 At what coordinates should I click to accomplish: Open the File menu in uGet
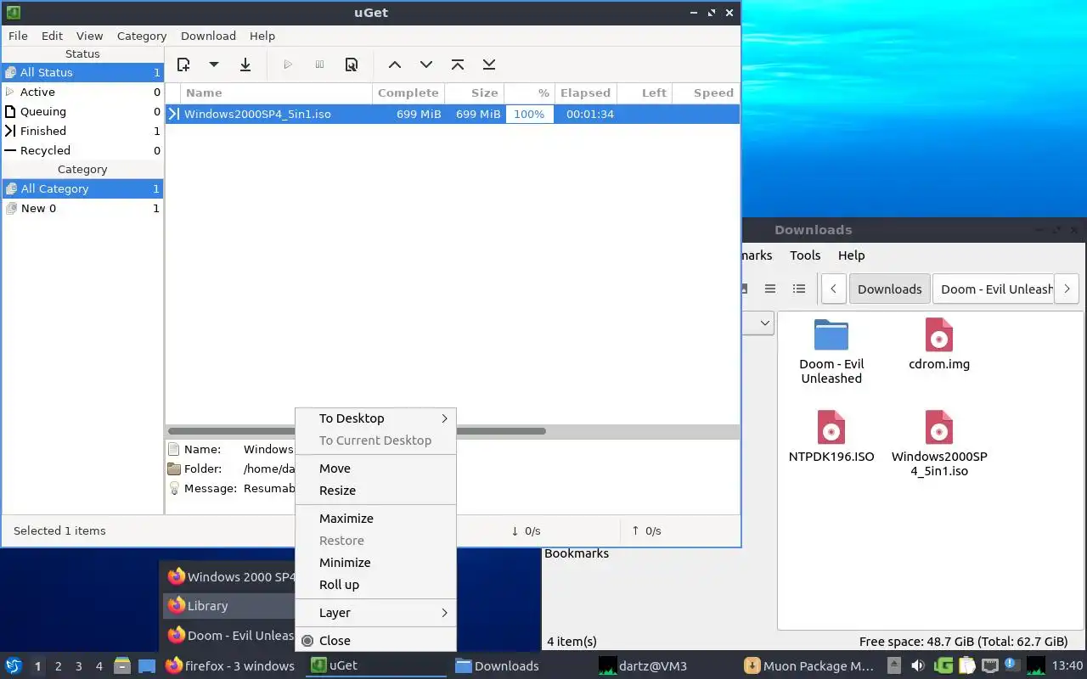[x=18, y=36]
